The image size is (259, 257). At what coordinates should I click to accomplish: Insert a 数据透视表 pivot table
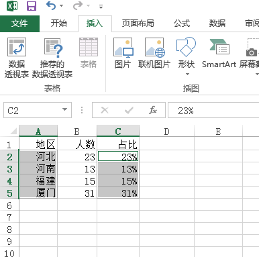coord(17,58)
